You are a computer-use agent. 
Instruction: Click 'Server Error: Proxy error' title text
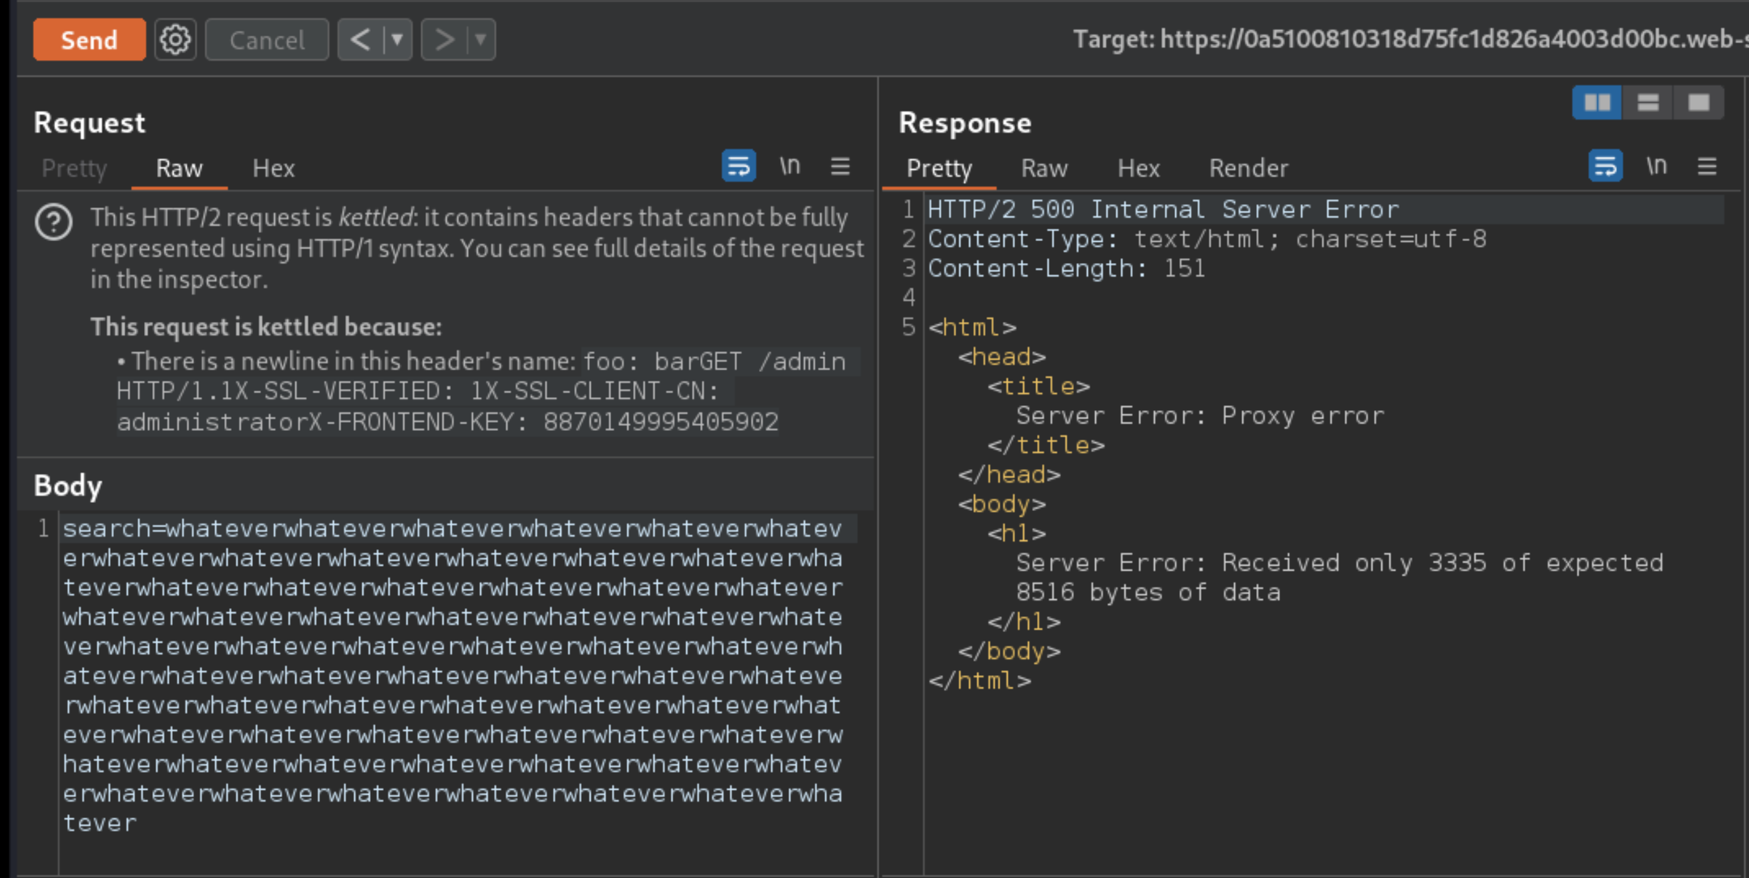pyautogui.click(x=1200, y=416)
